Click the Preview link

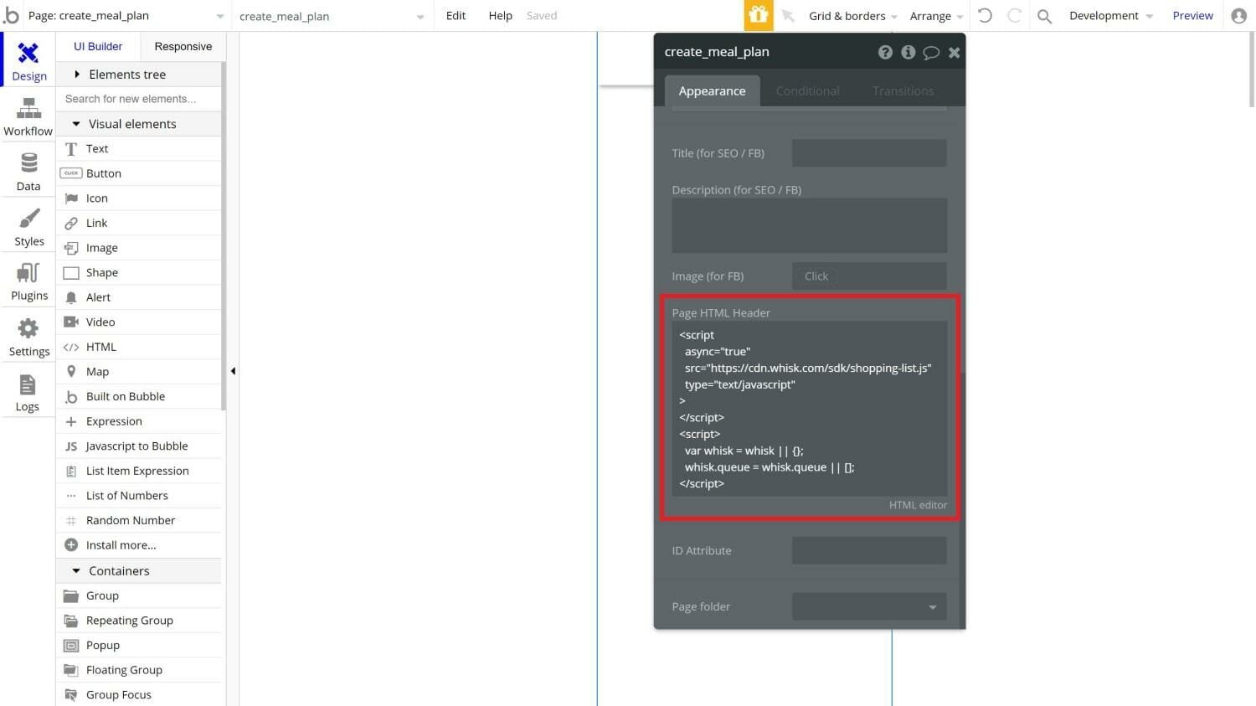point(1192,16)
